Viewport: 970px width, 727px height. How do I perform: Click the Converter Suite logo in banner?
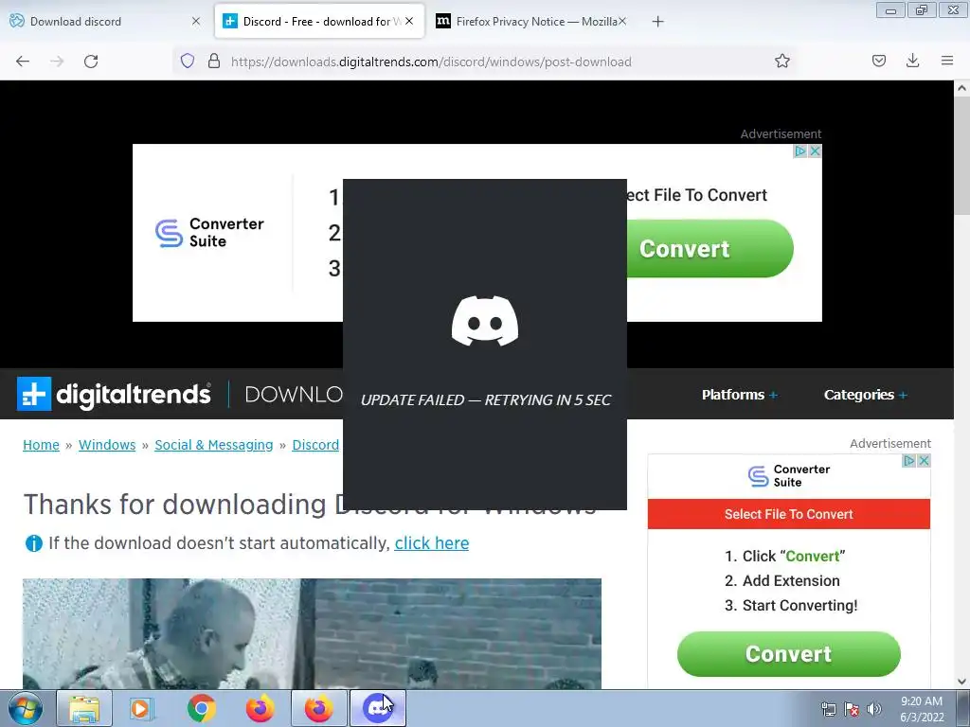(209, 233)
